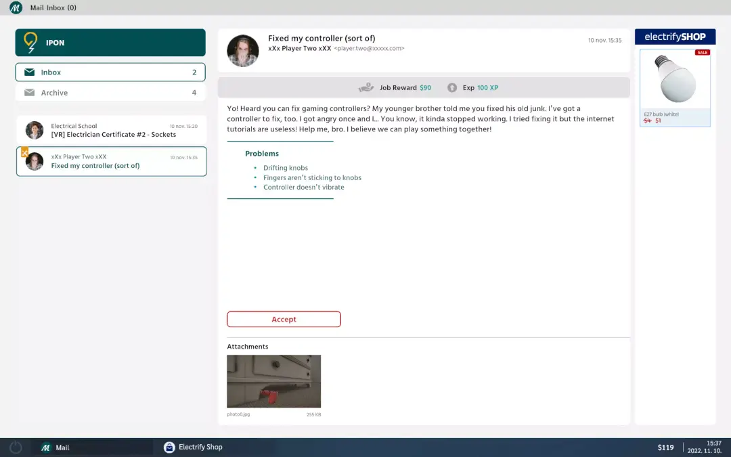Image resolution: width=731 pixels, height=457 pixels.
Task: Click 'Controller doesn't vibrate' problem item
Action: [303, 187]
